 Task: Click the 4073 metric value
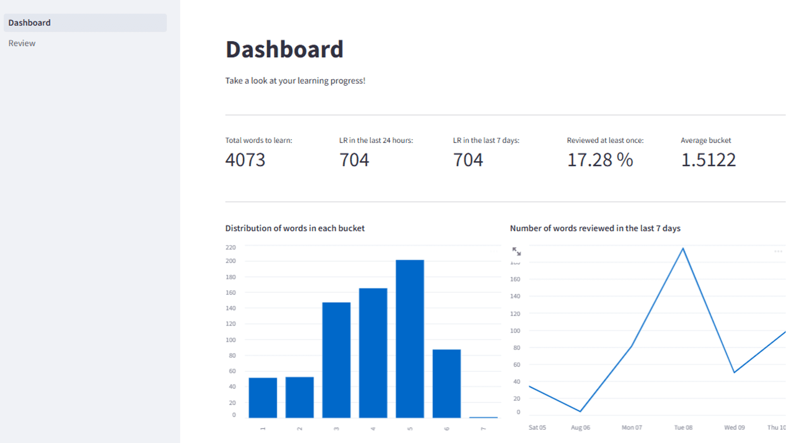[245, 160]
